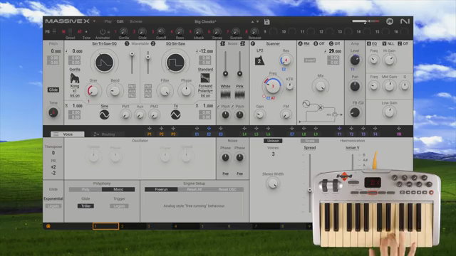
Task: Toggle the Invert button in insert effect
Action: tap(310, 60)
